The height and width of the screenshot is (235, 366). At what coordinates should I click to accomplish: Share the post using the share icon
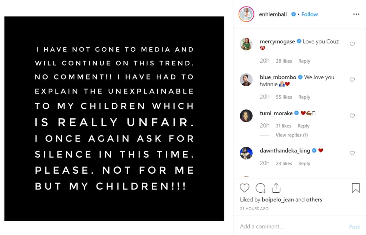click(276, 188)
